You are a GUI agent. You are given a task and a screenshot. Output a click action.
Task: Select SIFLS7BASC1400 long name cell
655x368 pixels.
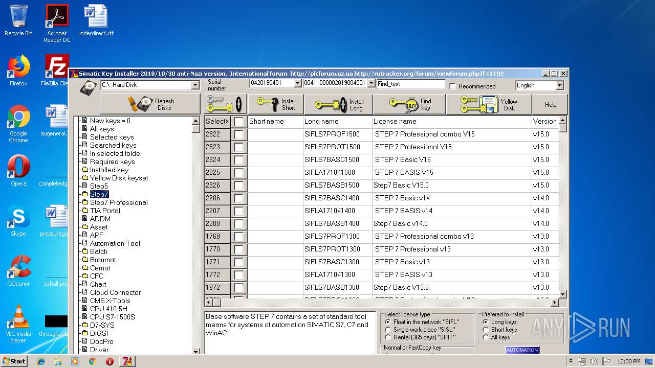338,198
